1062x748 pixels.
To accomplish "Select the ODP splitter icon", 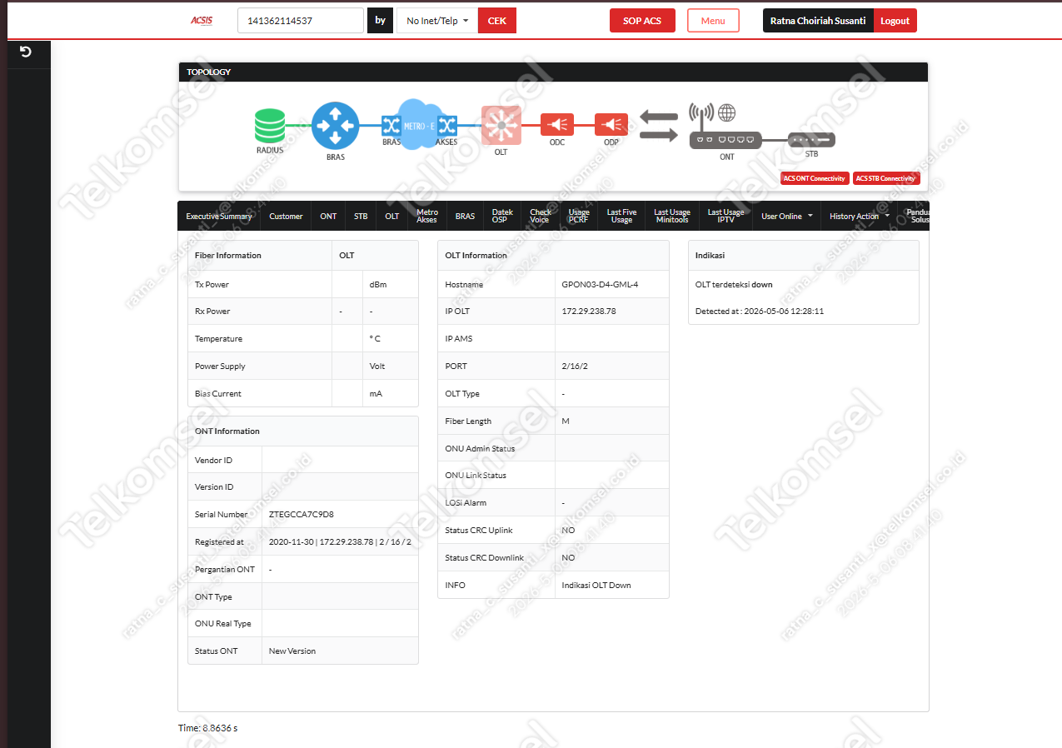I will 611,125.
